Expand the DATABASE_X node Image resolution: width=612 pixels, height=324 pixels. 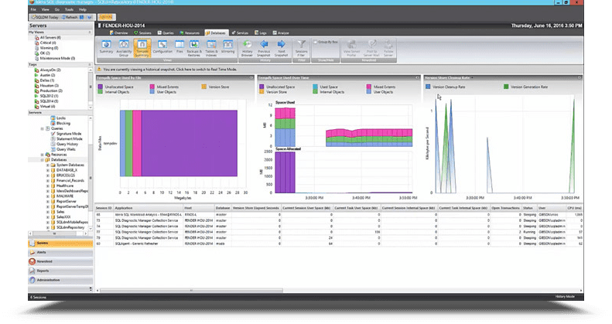(48, 170)
